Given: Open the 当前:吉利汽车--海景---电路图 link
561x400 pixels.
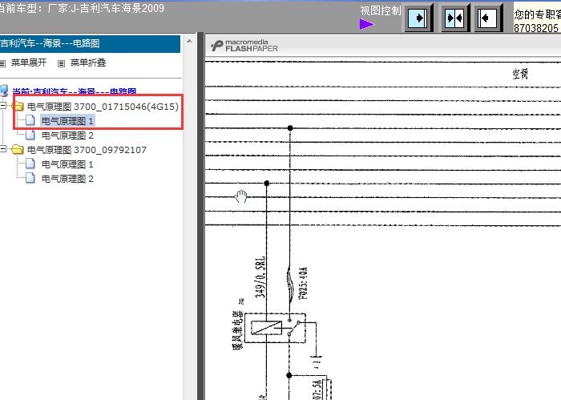Looking at the screenshot, I should coord(75,91).
